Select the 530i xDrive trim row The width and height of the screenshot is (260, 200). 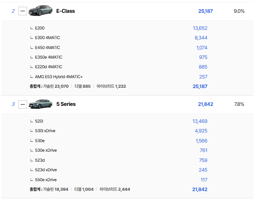(x=45, y=131)
